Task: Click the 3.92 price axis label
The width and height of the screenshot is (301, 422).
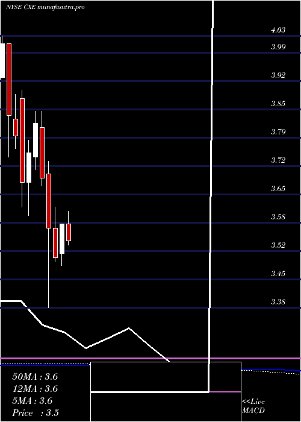Action: tap(278, 75)
